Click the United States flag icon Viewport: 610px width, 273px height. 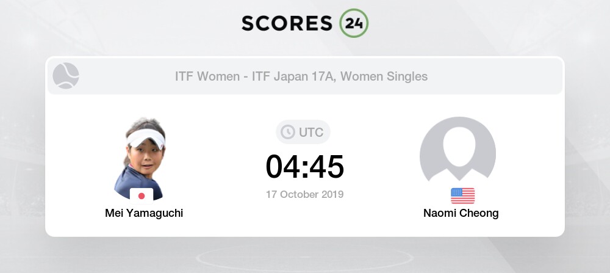click(x=462, y=195)
